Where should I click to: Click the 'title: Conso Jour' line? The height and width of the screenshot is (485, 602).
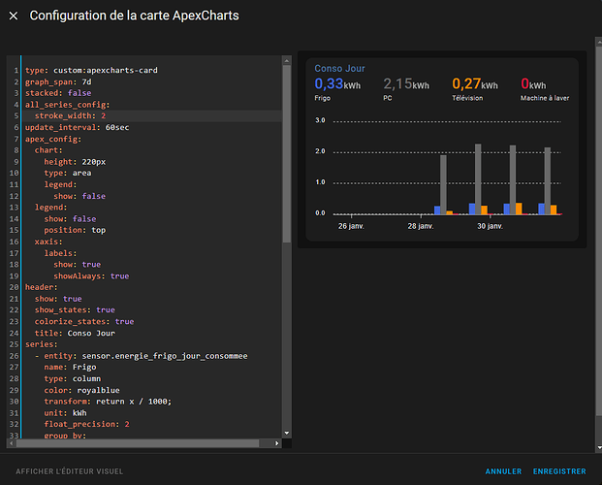[x=75, y=333]
